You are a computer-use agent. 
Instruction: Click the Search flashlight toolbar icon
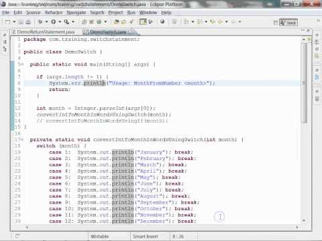[x=131, y=22]
